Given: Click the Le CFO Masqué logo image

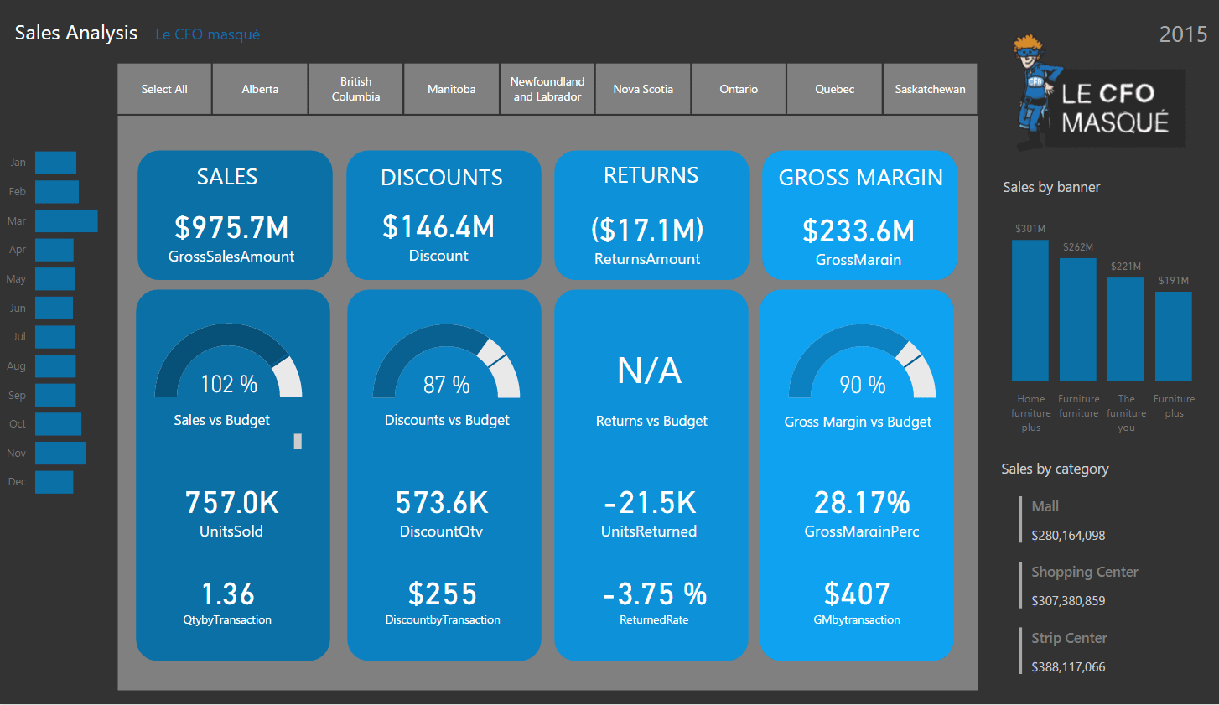Looking at the screenshot, I should click(1099, 95).
